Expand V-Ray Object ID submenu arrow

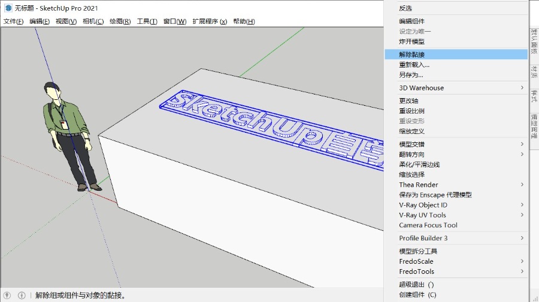pyautogui.click(x=522, y=205)
